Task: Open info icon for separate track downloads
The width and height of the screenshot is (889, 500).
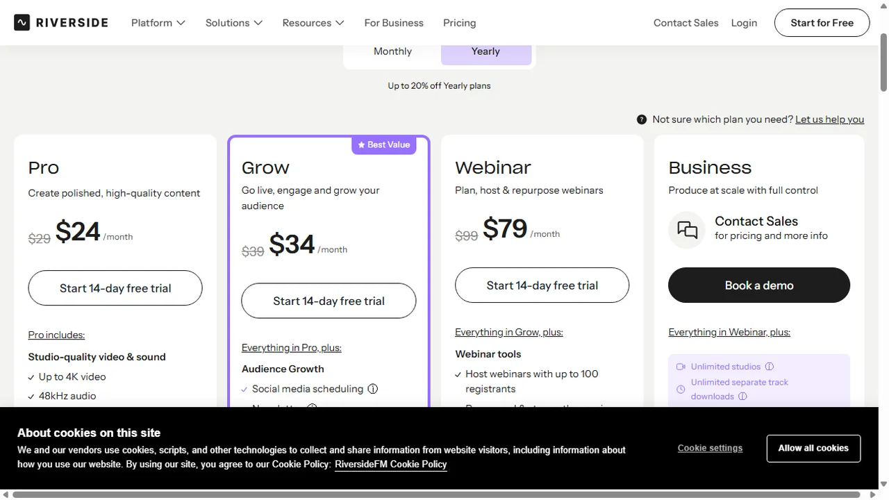Action: tap(742, 397)
